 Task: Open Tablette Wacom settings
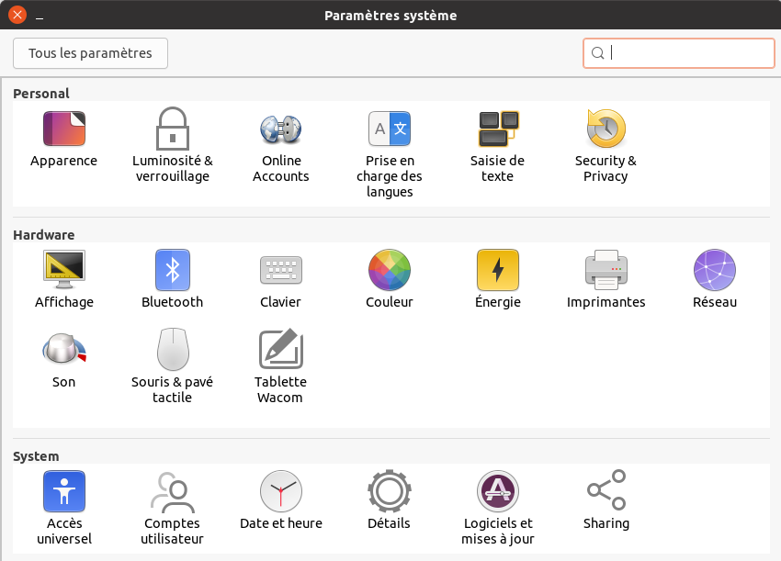[x=280, y=350]
